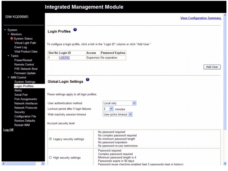Image resolution: width=228 pixels, height=171 pixels.
Task: Open Restart IMM page
Action: [22, 125]
